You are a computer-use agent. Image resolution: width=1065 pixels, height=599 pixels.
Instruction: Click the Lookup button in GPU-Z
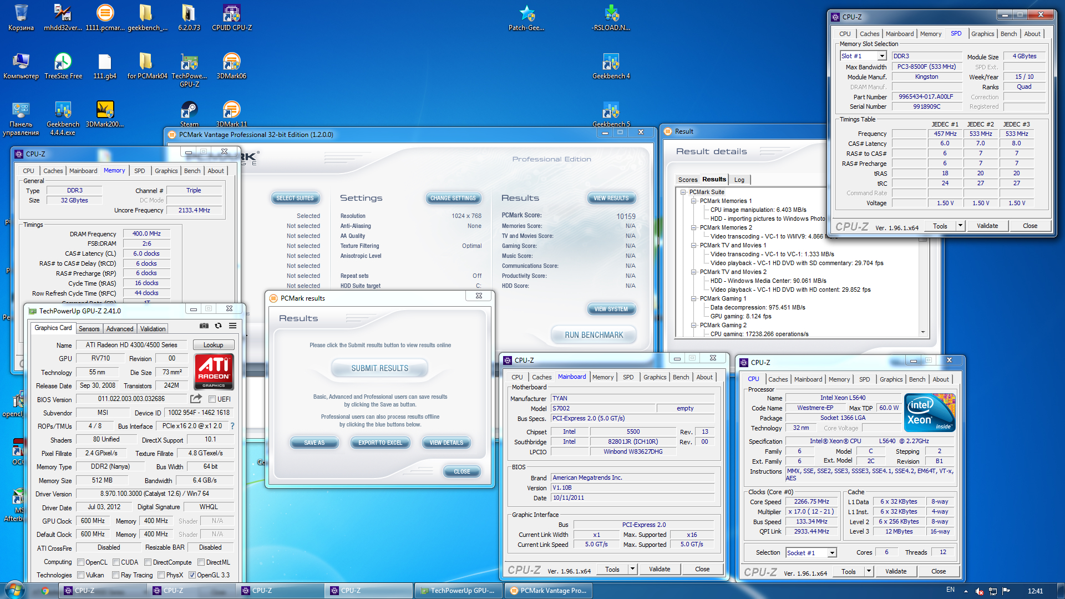(214, 345)
